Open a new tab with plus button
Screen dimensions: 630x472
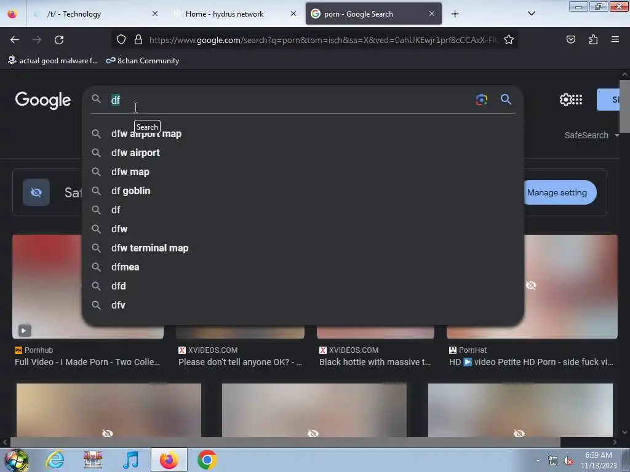point(455,14)
